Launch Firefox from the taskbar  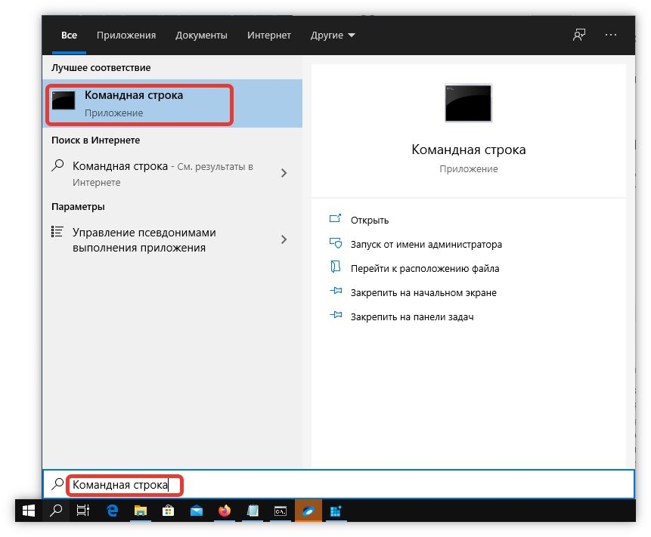(224, 511)
